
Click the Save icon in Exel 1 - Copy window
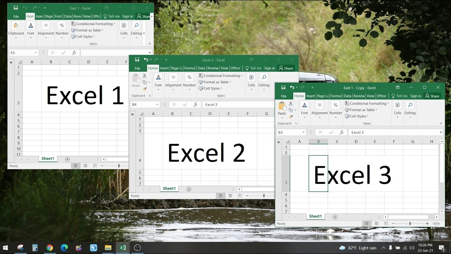click(x=283, y=87)
